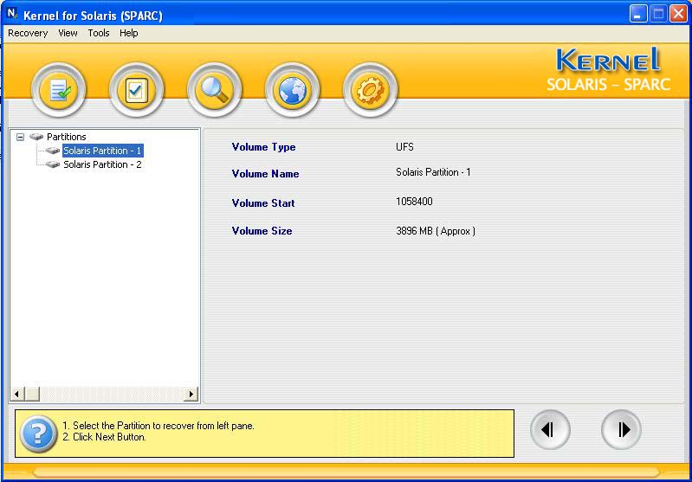The width and height of the screenshot is (692, 482).
Task: Click the globe toolbar icon
Action: pos(292,90)
